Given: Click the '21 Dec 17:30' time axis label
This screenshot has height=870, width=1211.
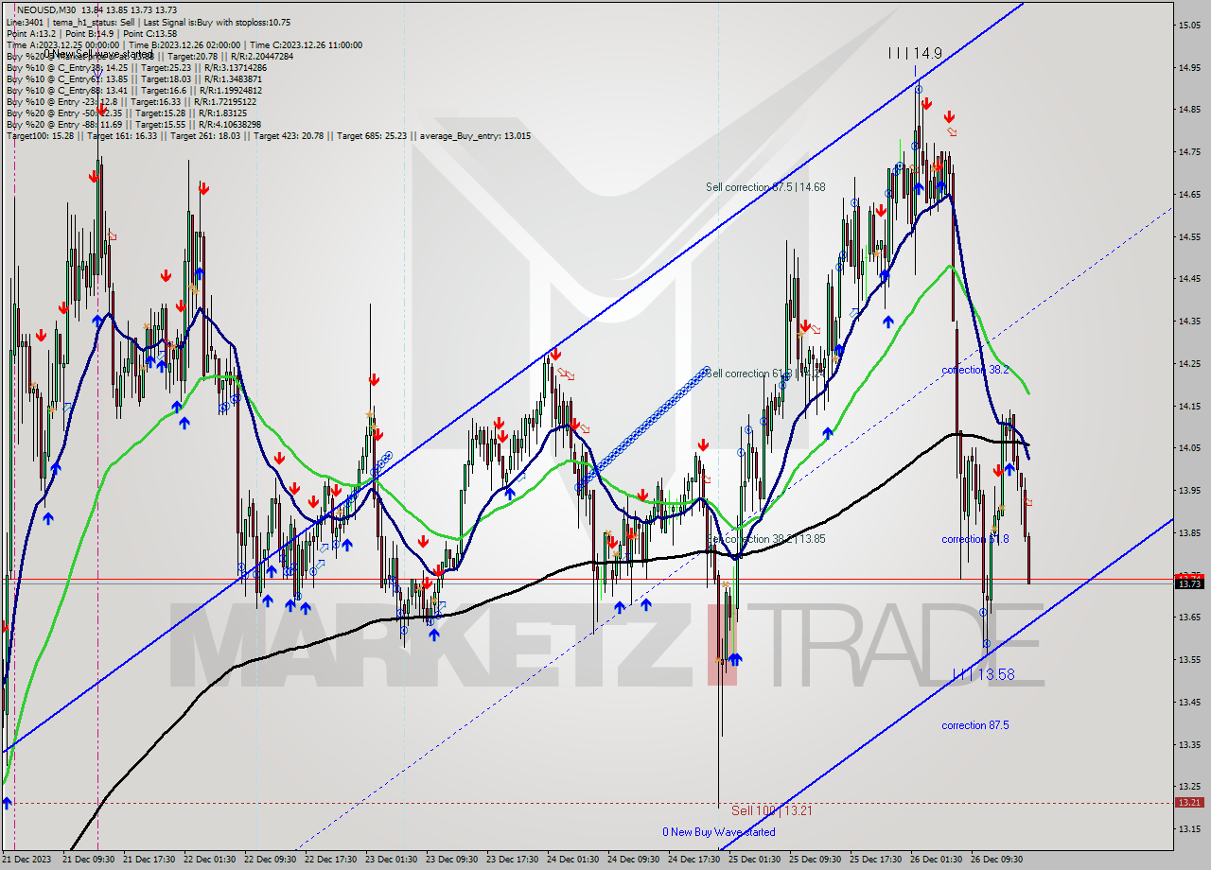Looking at the screenshot, I should (149, 860).
